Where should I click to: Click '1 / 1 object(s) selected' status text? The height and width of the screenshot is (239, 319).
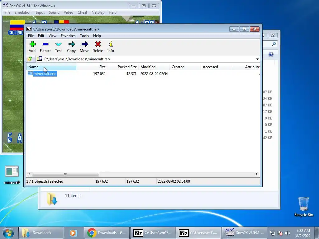(x=45, y=181)
